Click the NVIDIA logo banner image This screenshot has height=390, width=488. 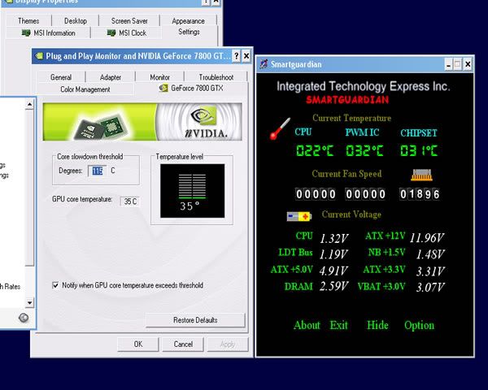tap(142, 122)
